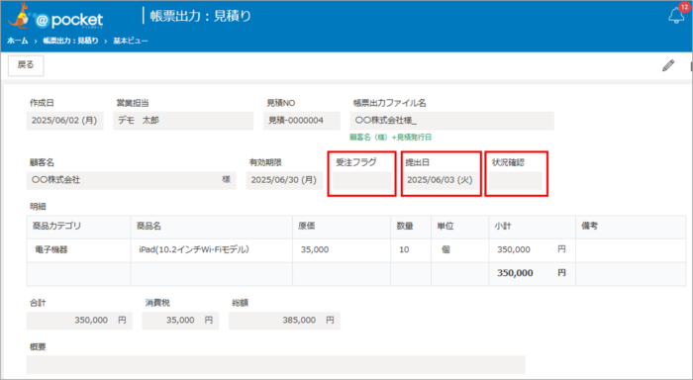Open the 帳票出力：見積り breadcrumb link

(x=70, y=41)
